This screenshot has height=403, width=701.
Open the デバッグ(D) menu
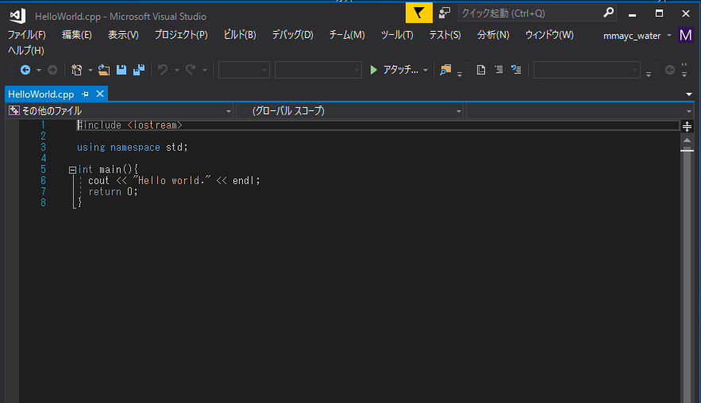(292, 35)
